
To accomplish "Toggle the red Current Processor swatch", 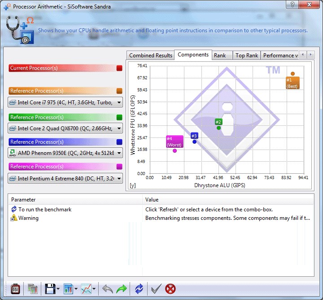I will tap(119, 68).
